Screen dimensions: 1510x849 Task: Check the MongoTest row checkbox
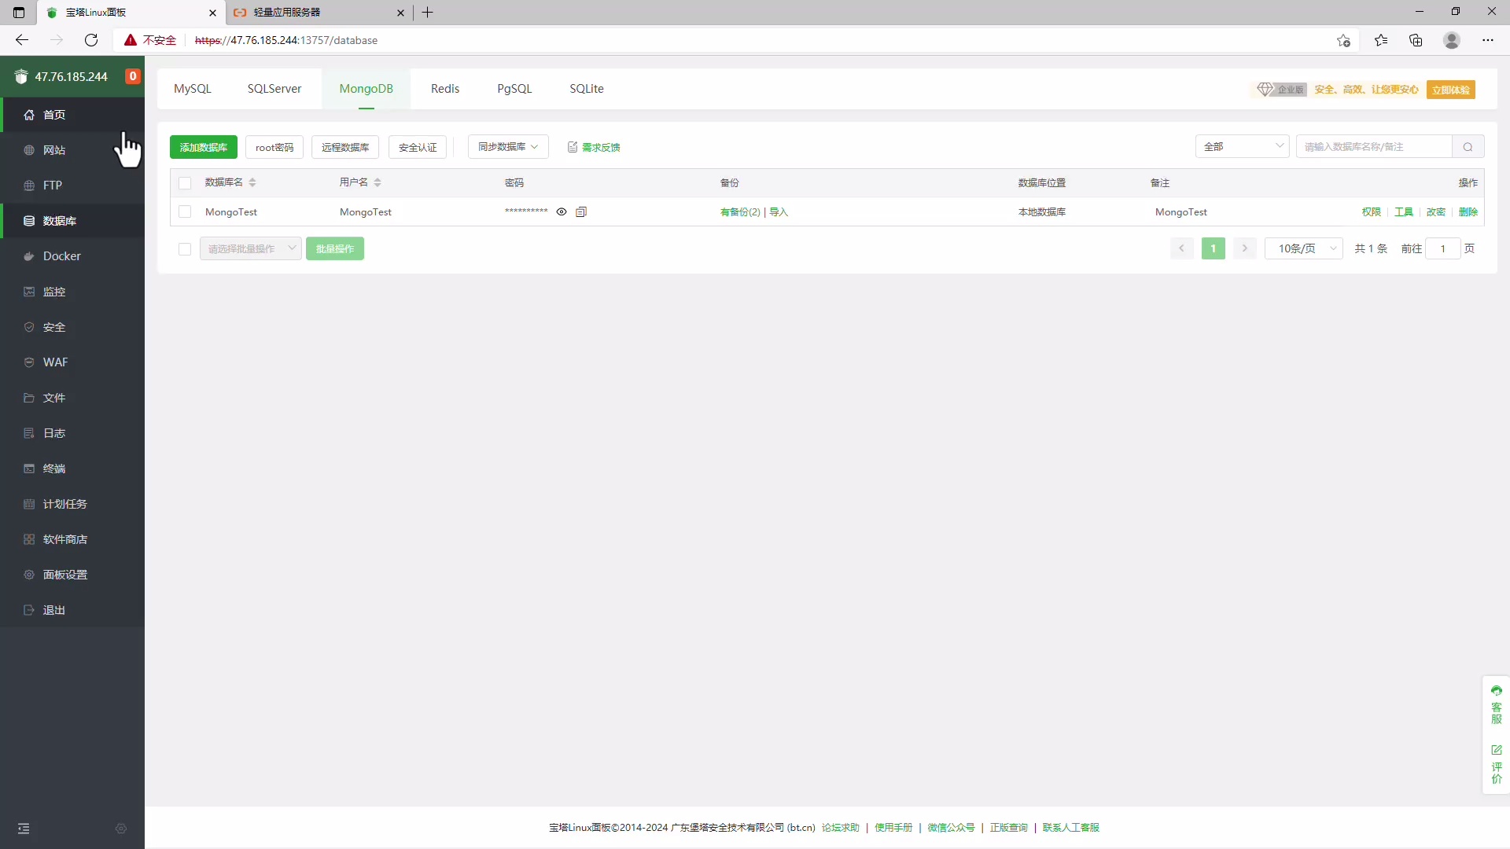pyautogui.click(x=185, y=211)
